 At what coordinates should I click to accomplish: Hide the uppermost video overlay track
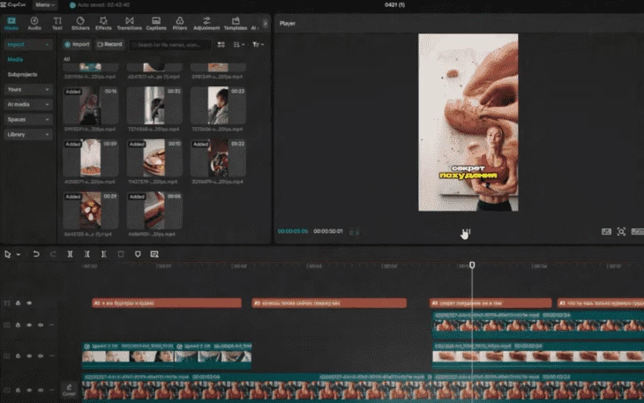[29, 325]
